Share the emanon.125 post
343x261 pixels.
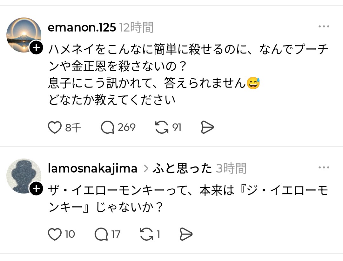(x=207, y=128)
